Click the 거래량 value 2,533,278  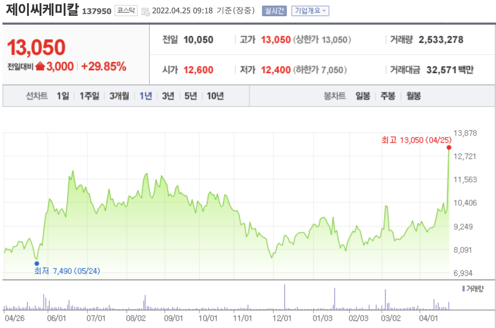pos(441,39)
